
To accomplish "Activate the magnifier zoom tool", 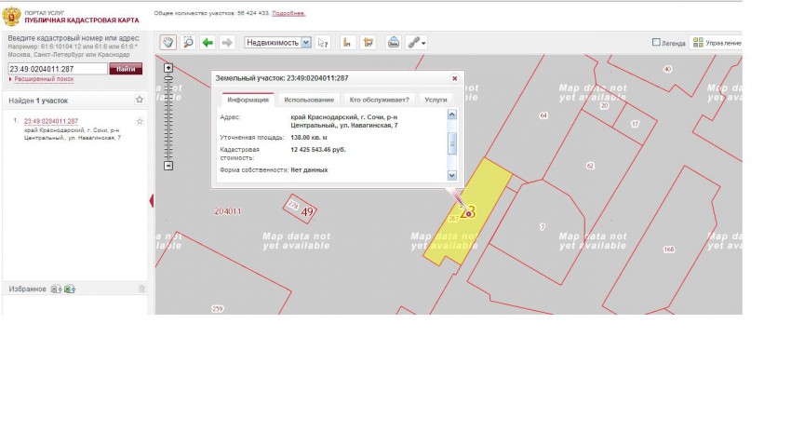I will [x=188, y=42].
